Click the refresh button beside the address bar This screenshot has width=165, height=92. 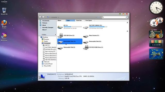(99, 17)
